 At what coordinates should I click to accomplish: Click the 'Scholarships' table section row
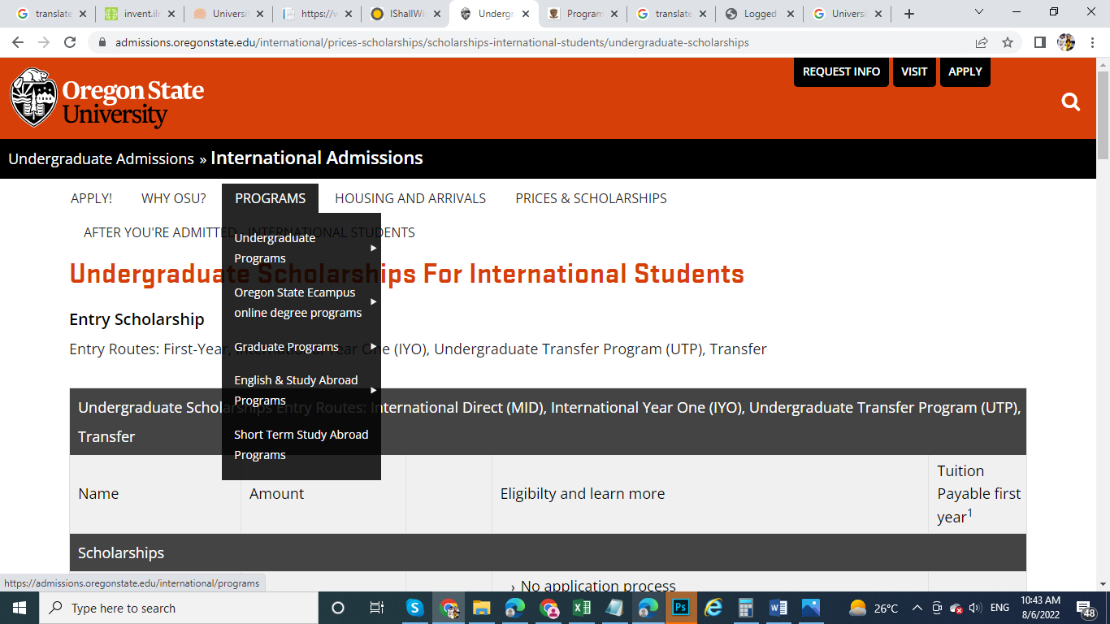coord(548,552)
